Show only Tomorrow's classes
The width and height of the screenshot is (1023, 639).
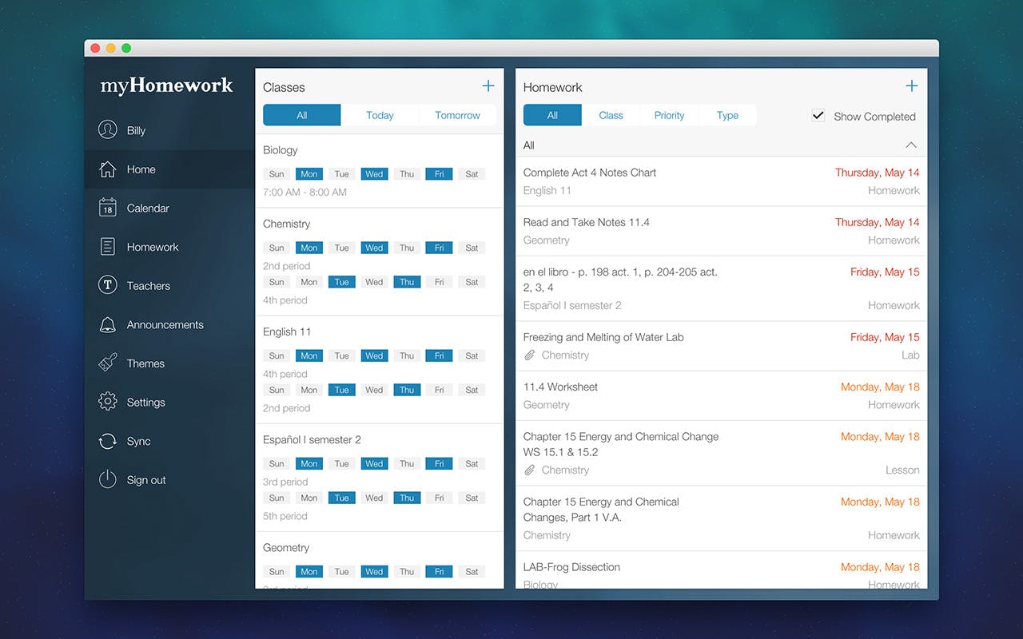(457, 115)
